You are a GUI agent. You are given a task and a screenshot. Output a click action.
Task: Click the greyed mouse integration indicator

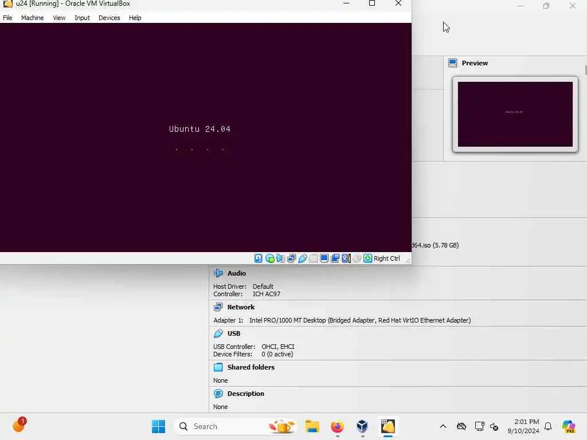click(x=357, y=258)
